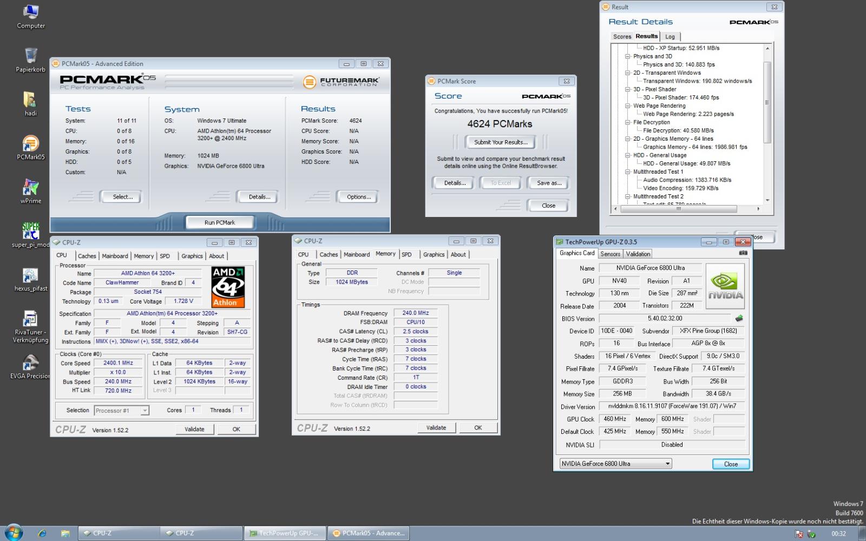The width and height of the screenshot is (866, 541).
Task: Switch to TechPowerUp GPU-Z taskbar button
Action: pos(285,533)
